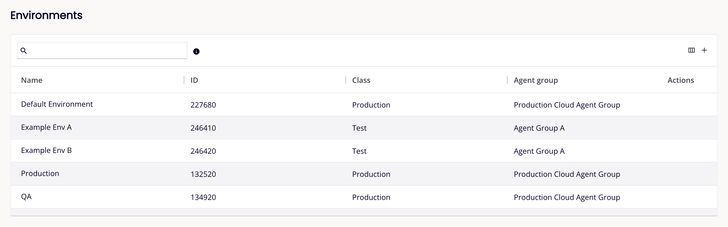The height and width of the screenshot is (227, 728).
Task: Select the Example Env A name
Action: coord(46,127)
